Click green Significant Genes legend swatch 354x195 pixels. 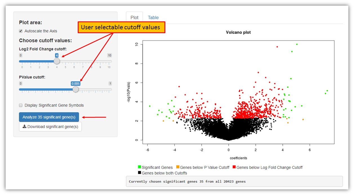tap(139, 167)
